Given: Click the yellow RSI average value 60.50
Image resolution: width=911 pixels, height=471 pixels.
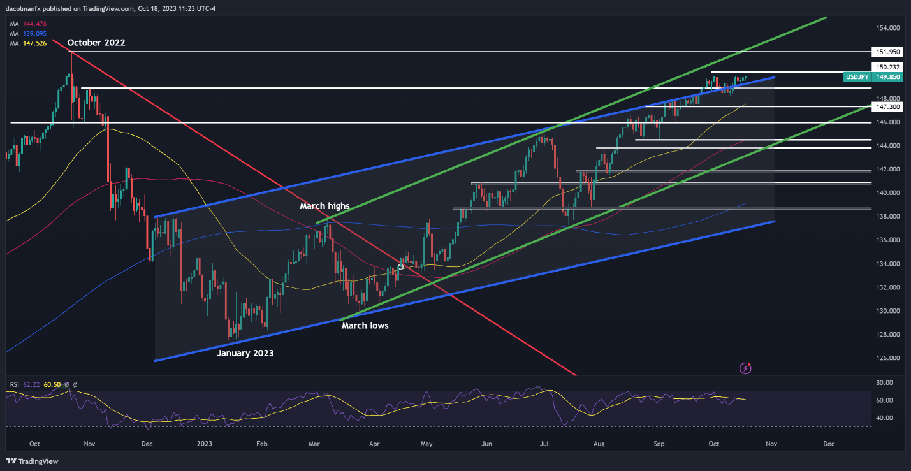Looking at the screenshot, I should [52, 385].
